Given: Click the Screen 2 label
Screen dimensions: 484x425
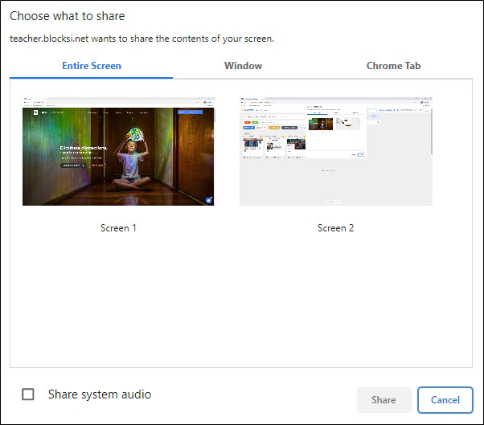Looking at the screenshot, I should click(335, 228).
